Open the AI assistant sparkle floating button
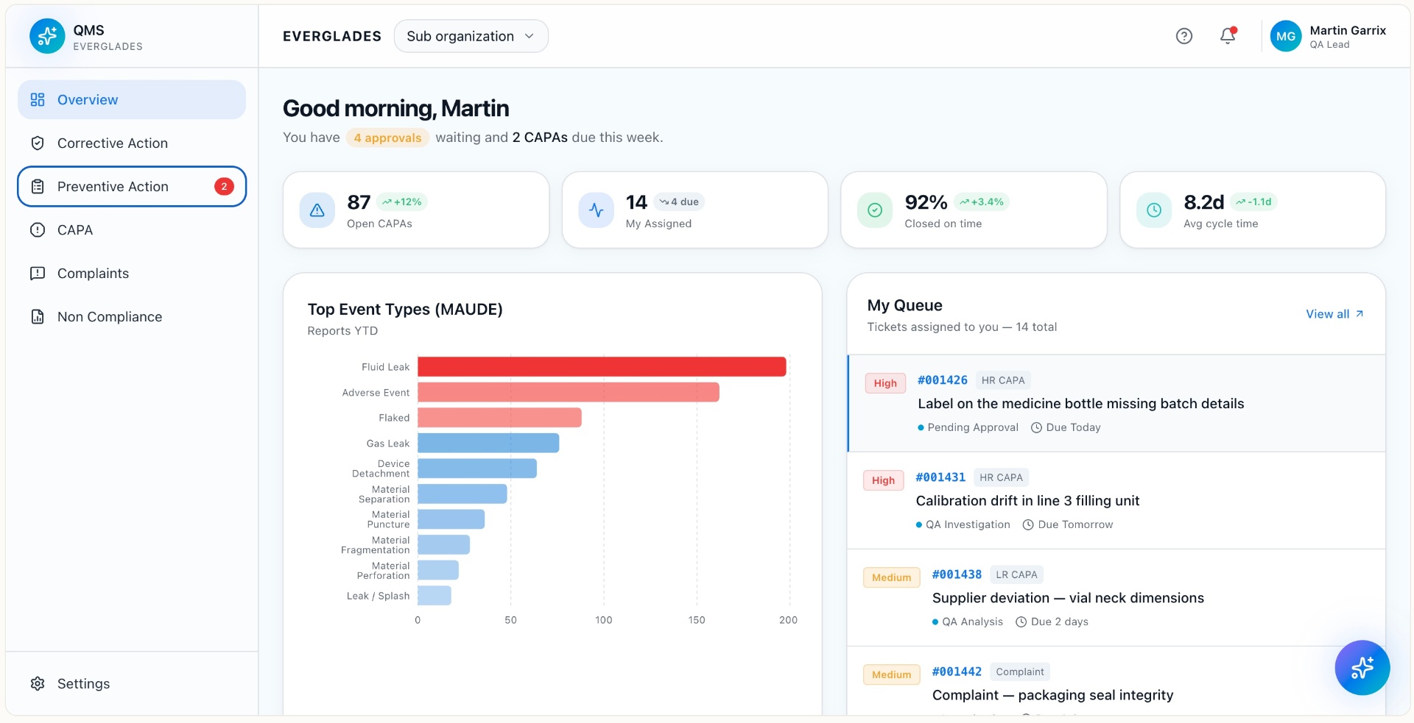 click(1362, 667)
